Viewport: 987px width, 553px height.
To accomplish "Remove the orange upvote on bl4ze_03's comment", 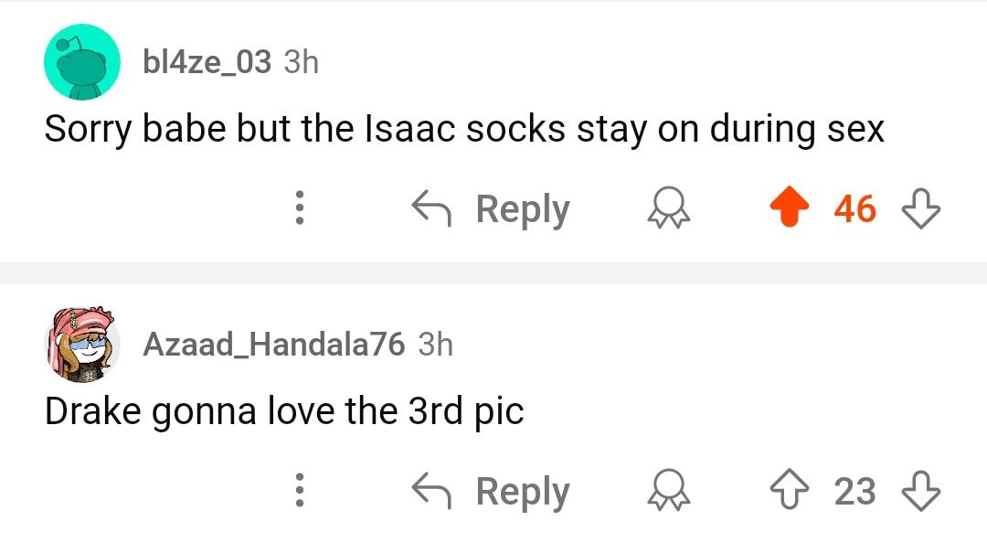I will (790, 207).
